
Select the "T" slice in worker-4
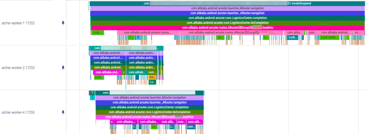click(x=93, y=93)
